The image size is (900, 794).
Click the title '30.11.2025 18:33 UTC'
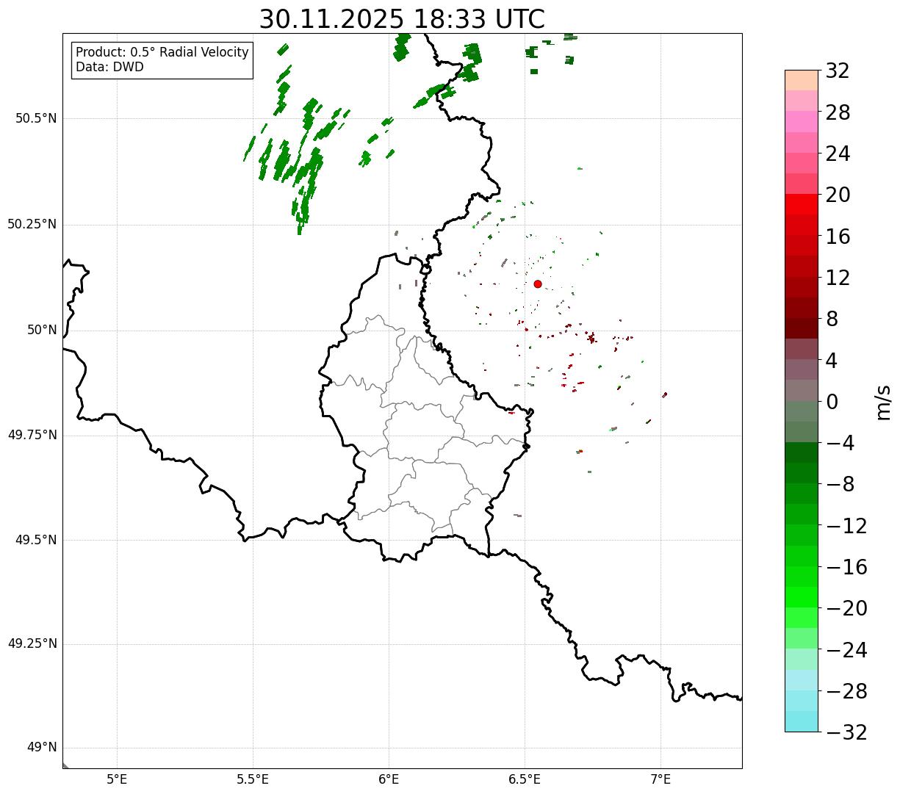pos(402,19)
